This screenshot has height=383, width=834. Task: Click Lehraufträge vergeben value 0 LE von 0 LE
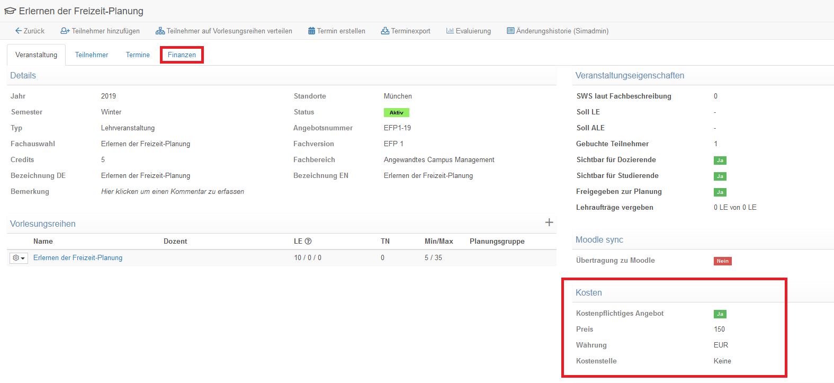(735, 207)
